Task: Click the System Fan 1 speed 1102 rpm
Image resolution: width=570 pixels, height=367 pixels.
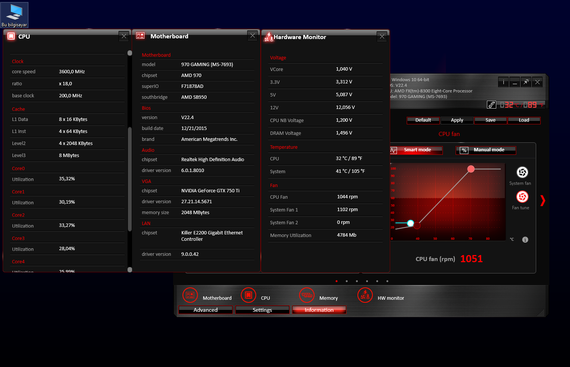Action: (347, 210)
